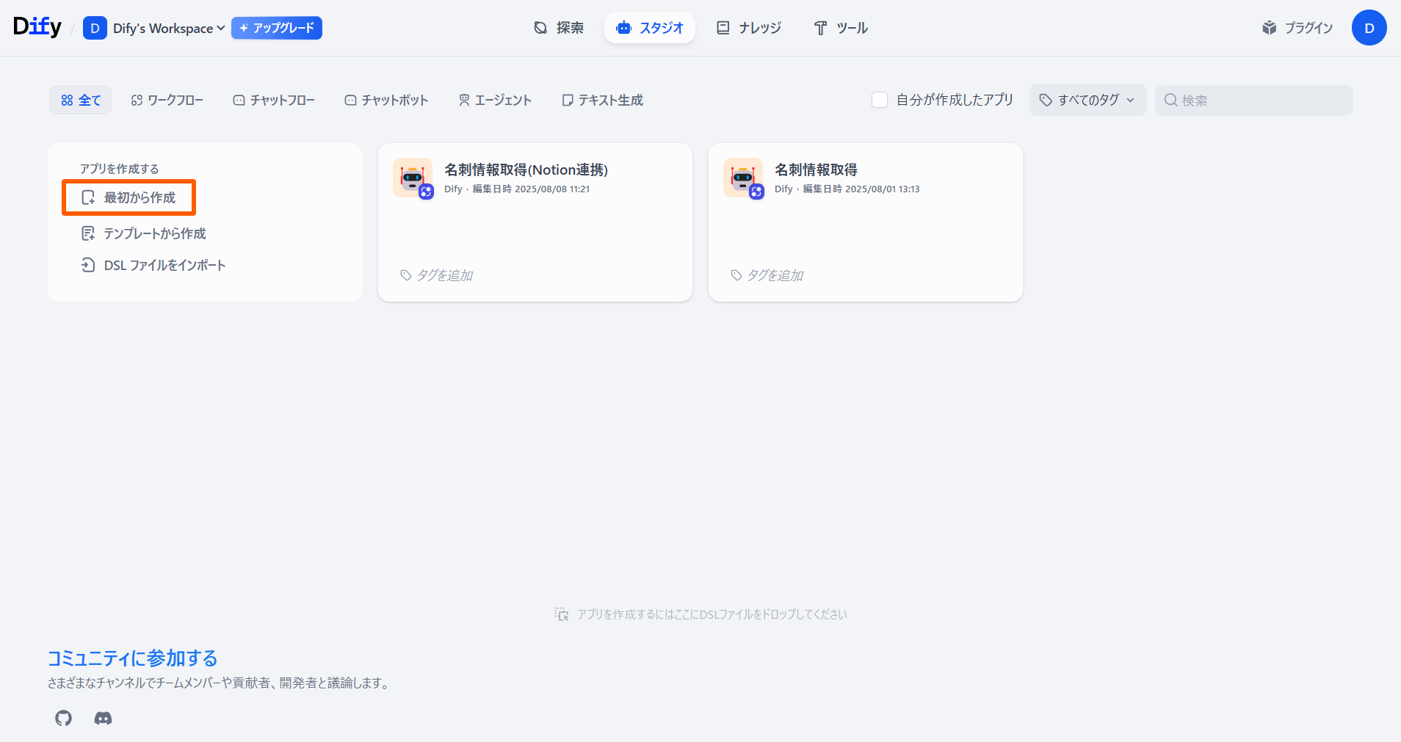Image resolution: width=1401 pixels, height=742 pixels.
Task: Open the GitHub community page
Action: (63, 718)
